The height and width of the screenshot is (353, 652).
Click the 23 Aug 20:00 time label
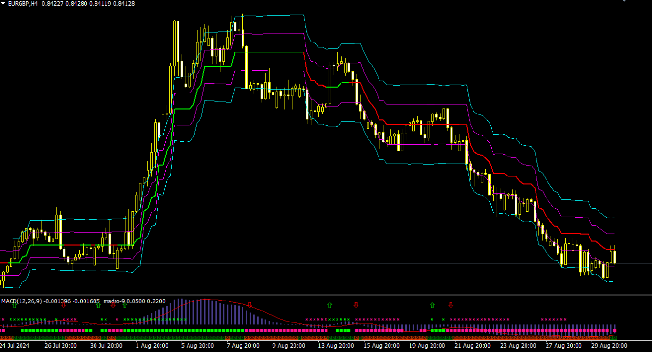[518, 346]
